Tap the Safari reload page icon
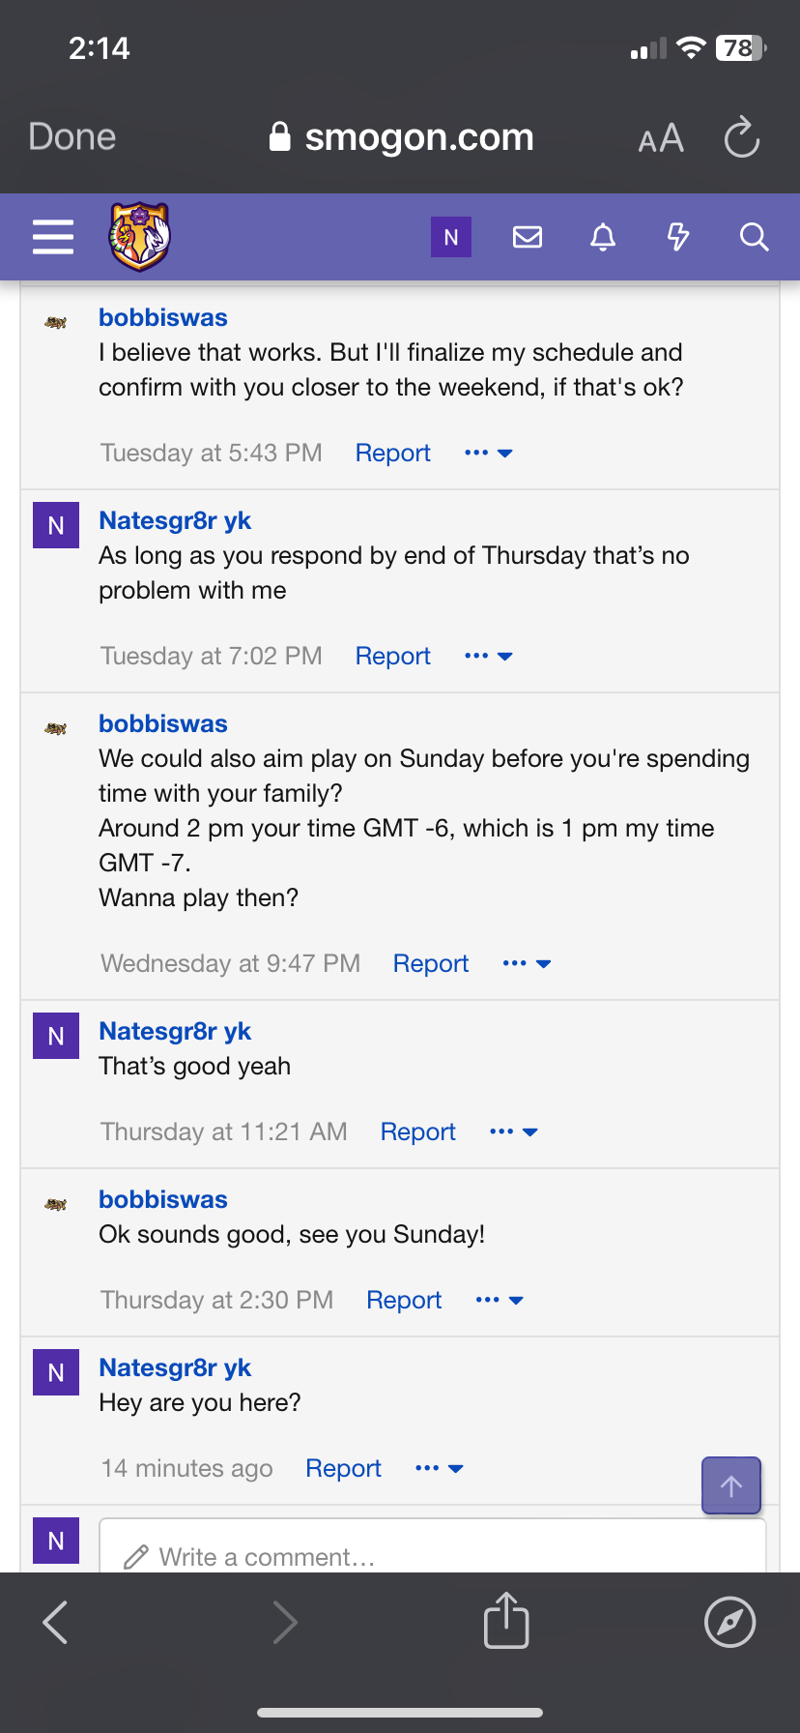This screenshot has height=1733, width=800. (x=742, y=137)
